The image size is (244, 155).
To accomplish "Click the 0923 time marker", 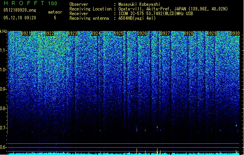I will 73,33.
